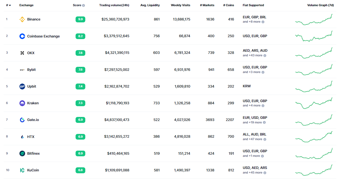Click the OKX logo icon

tap(22, 53)
